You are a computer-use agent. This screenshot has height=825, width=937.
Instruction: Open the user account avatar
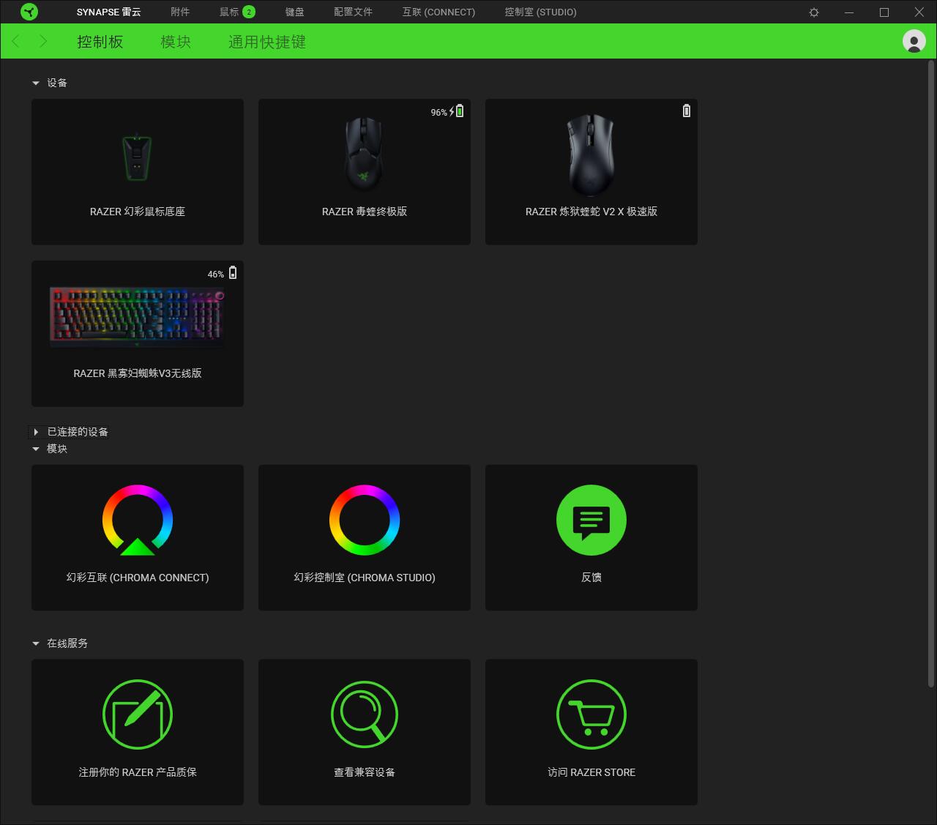click(x=914, y=41)
